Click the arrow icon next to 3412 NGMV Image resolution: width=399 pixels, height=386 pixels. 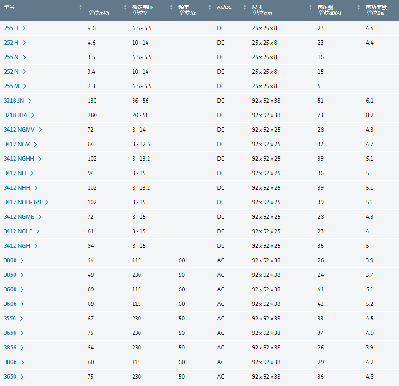click(x=40, y=130)
